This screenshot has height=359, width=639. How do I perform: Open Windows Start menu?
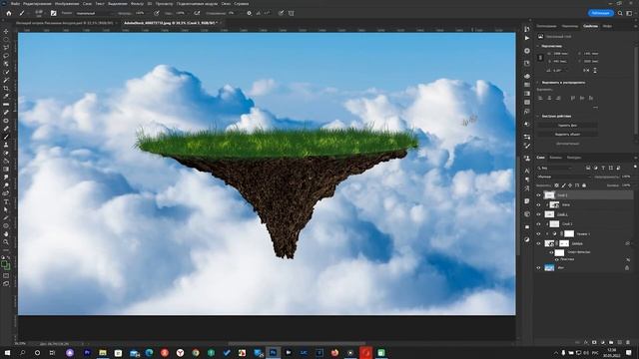click(7, 352)
